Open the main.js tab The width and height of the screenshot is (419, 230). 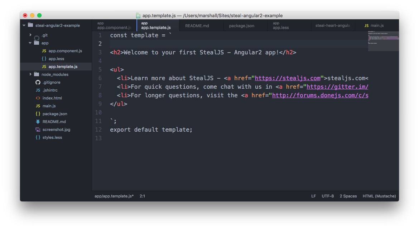377,25
